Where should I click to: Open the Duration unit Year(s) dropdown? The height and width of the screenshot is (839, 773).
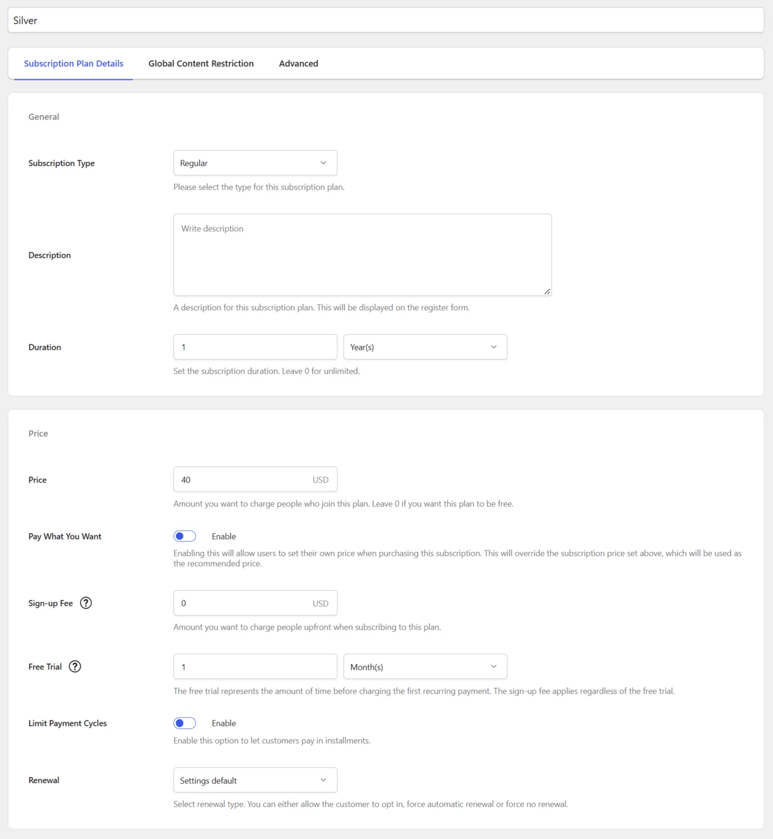click(425, 347)
